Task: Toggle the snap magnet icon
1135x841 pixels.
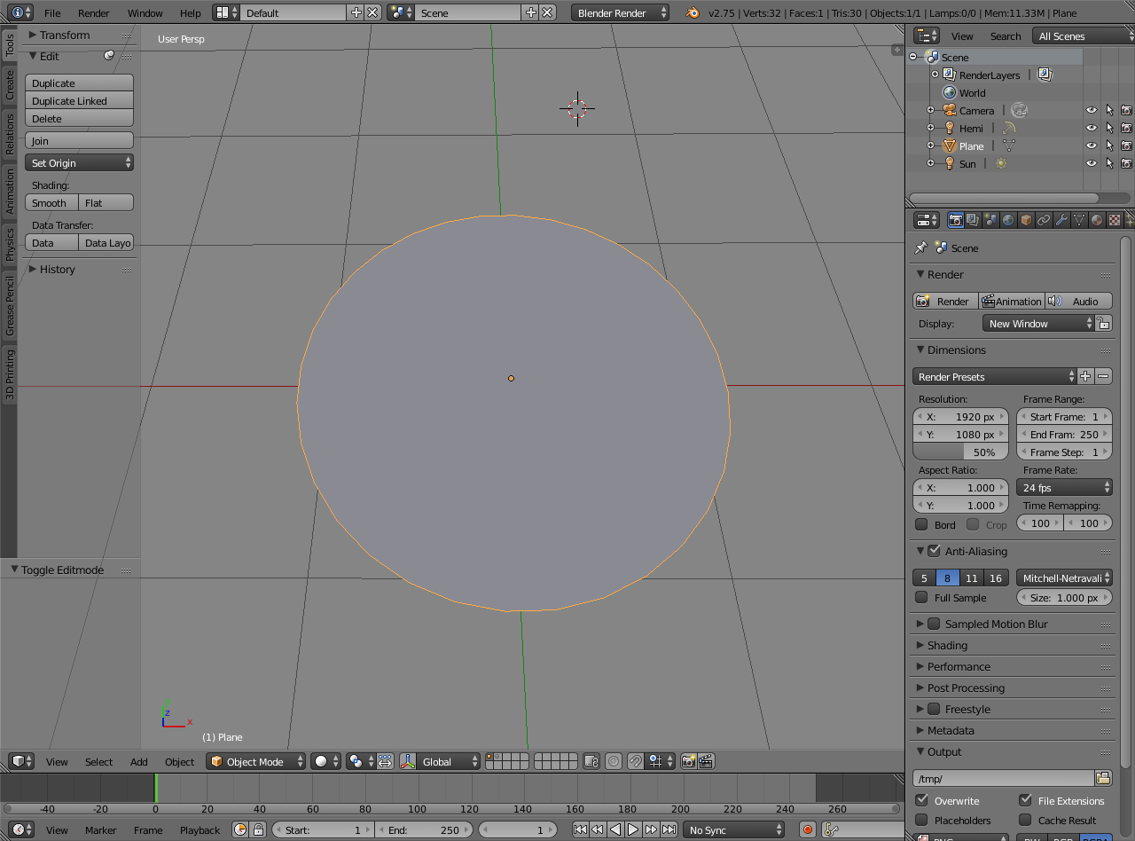Action: click(x=635, y=761)
